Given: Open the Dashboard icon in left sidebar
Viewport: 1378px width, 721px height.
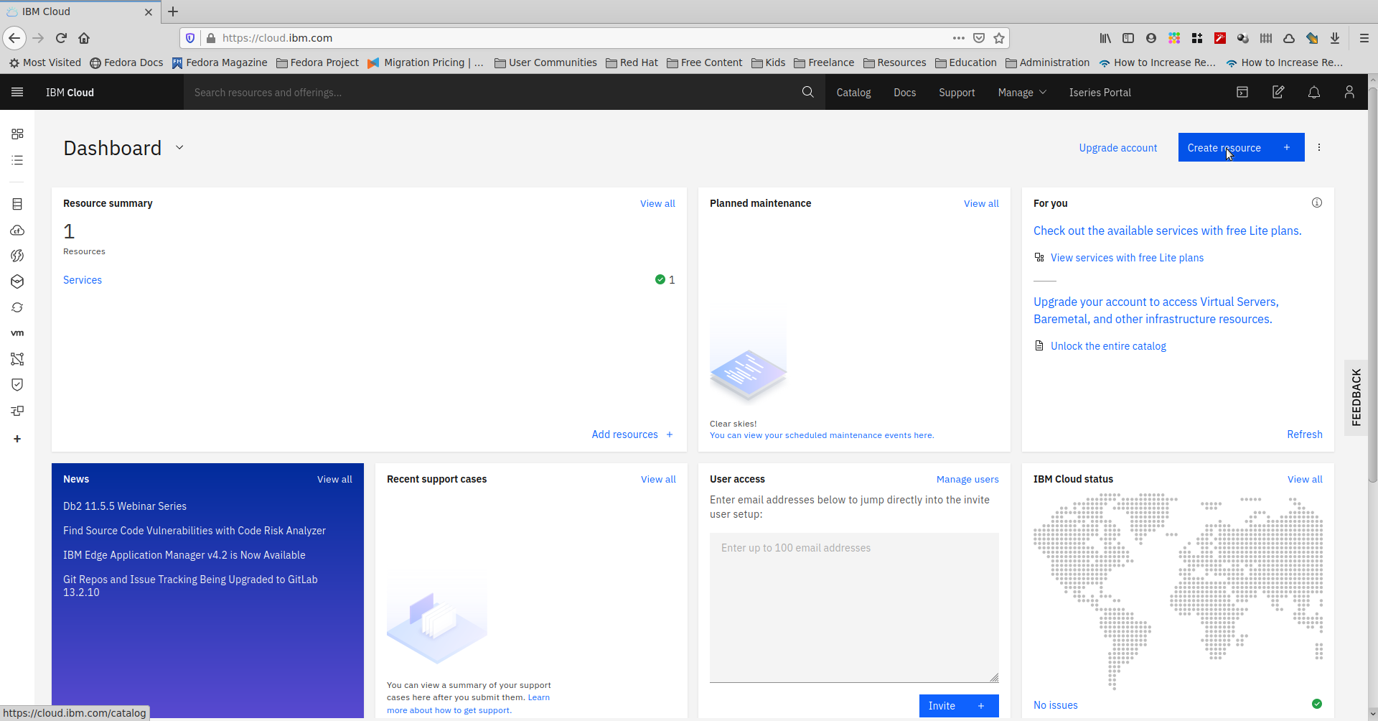Looking at the screenshot, I should [17, 134].
